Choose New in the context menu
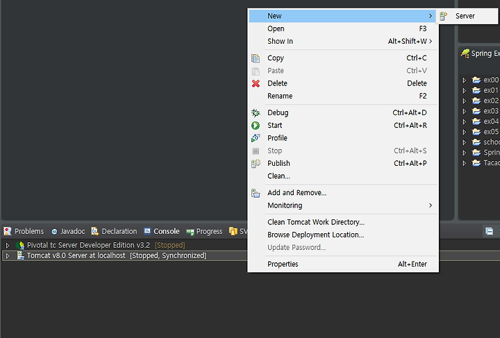 (343, 16)
